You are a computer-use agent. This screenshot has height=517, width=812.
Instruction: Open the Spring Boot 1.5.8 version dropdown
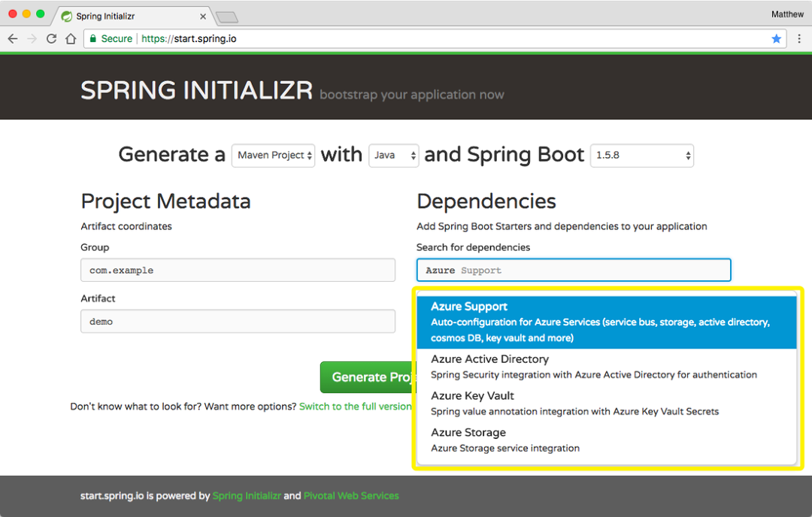coord(641,156)
